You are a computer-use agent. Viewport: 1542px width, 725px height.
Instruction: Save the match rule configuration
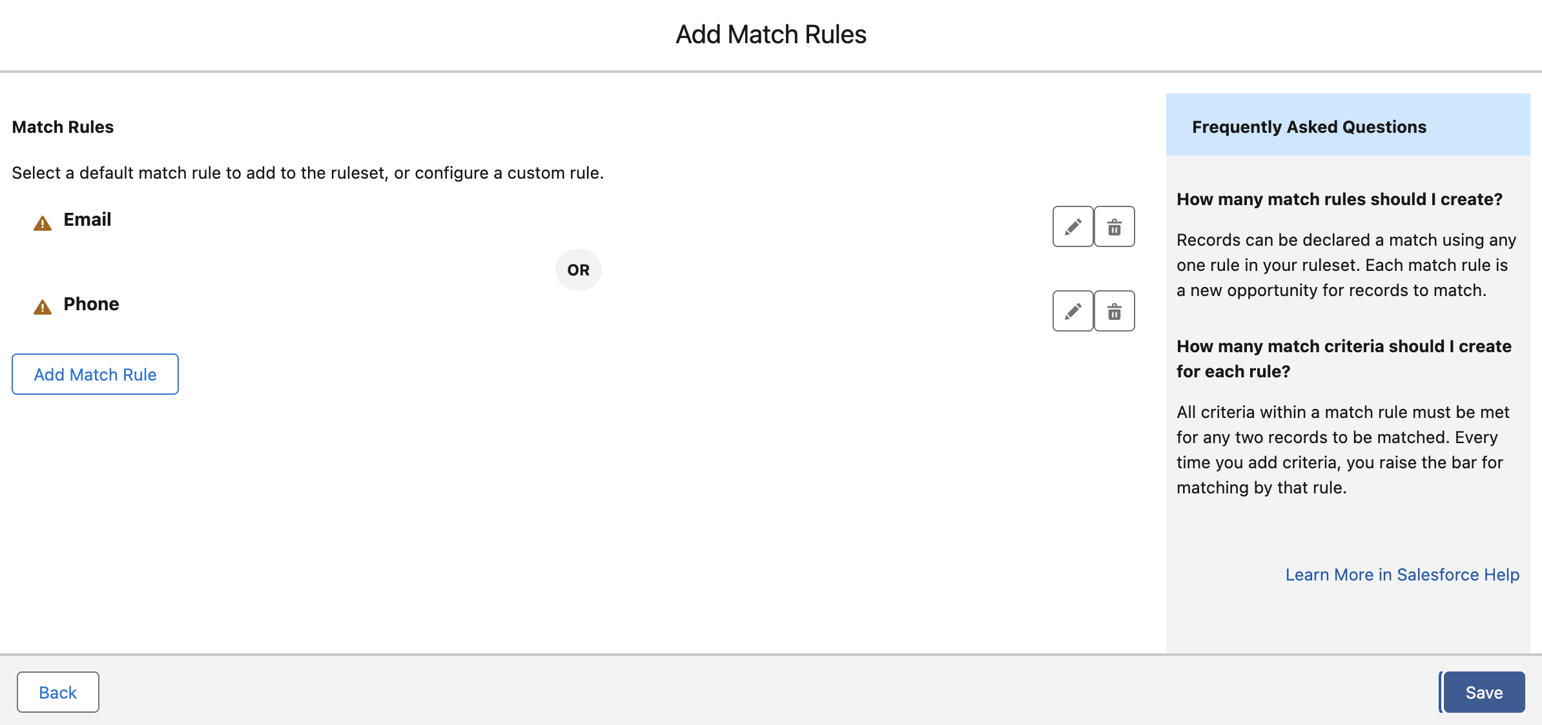point(1483,691)
